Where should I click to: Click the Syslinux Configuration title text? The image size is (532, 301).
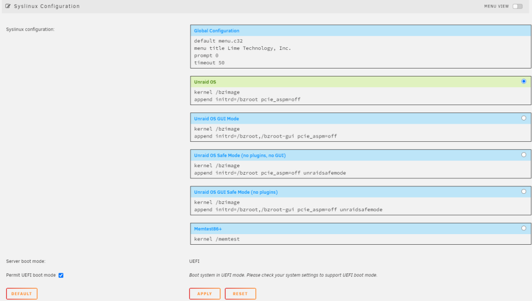coord(47,6)
